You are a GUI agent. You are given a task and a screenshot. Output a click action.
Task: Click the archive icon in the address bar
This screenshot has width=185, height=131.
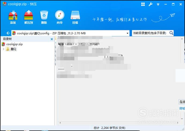pos(14,33)
